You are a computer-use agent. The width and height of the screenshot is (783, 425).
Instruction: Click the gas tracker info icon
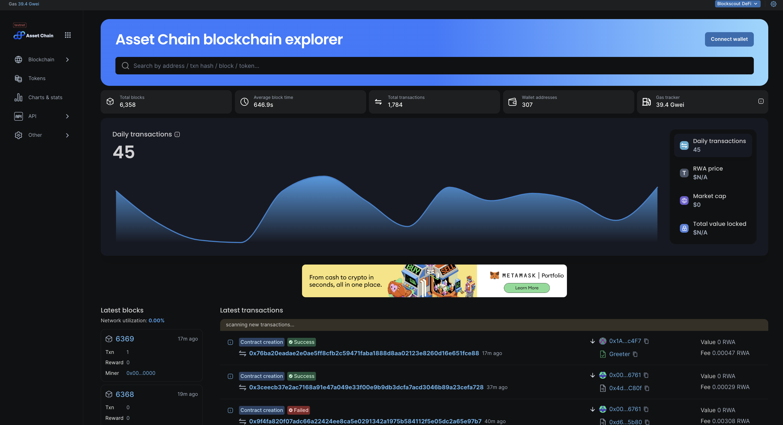[761, 101]
